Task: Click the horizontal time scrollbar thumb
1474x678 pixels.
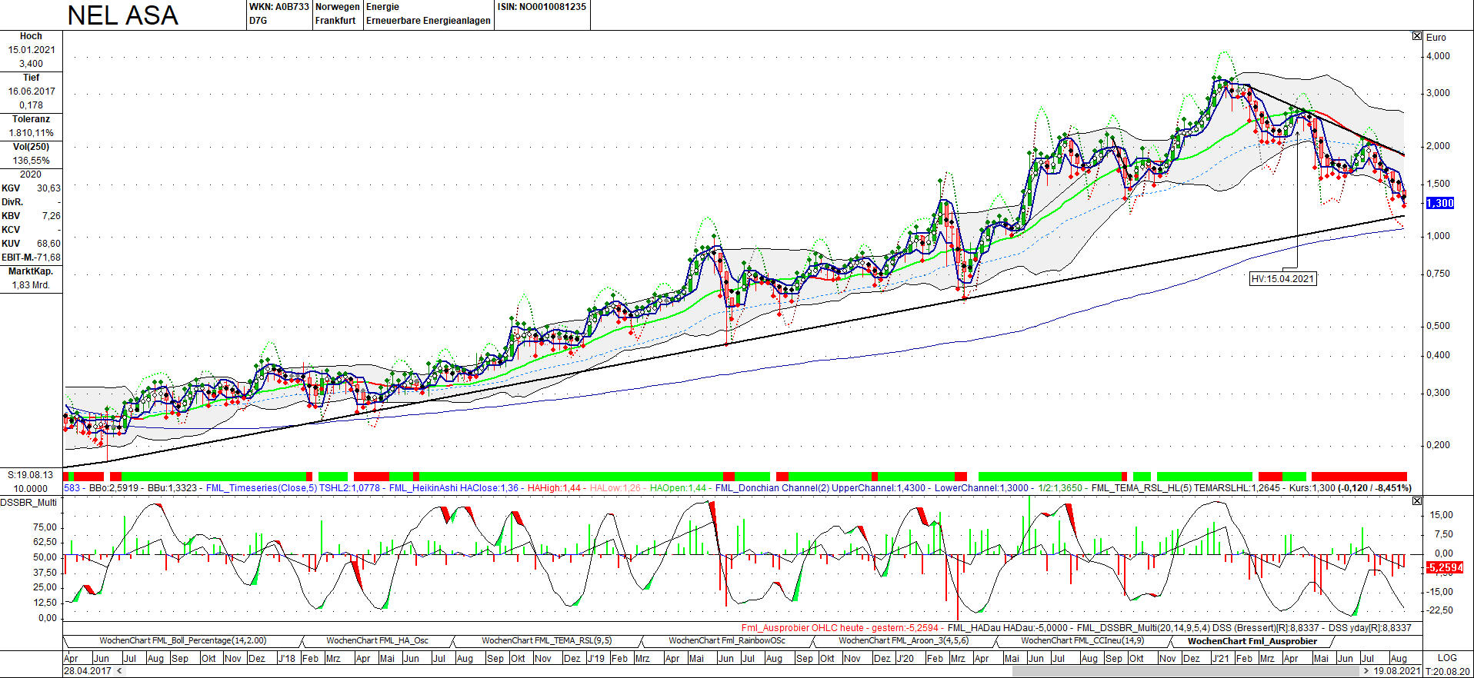Action: [1186, 671]
